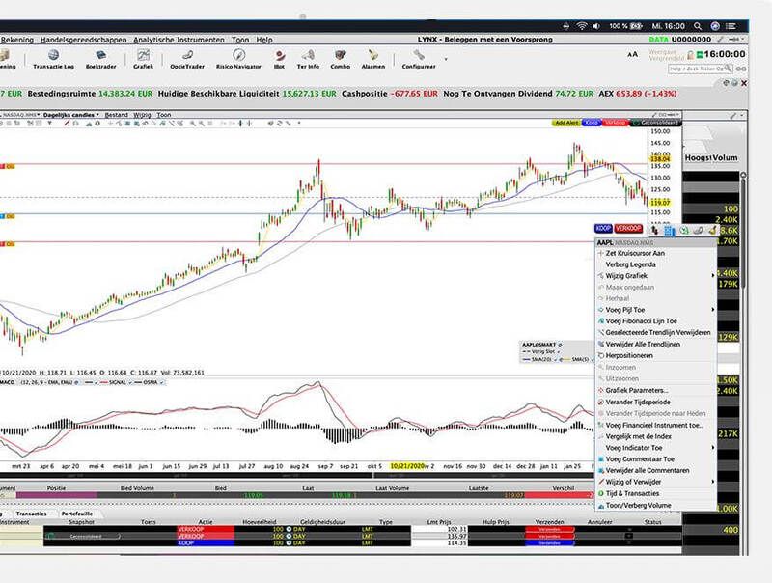Open the dropdown arrow next to Configureer
This screenshot has height=583, width=772.
446,59
